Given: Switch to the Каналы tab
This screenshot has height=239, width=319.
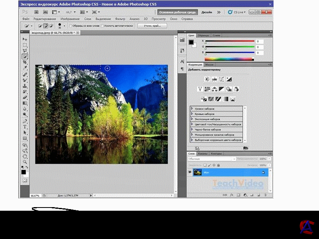Looking at the screenshot, I should 203,153.
